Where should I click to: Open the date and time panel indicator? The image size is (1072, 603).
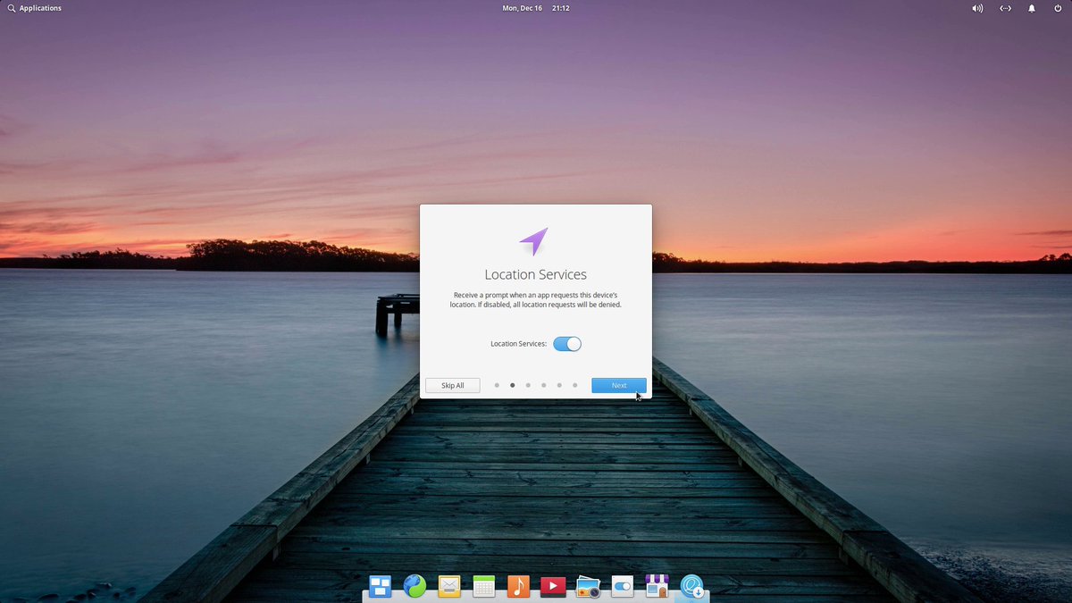(536, 8)
